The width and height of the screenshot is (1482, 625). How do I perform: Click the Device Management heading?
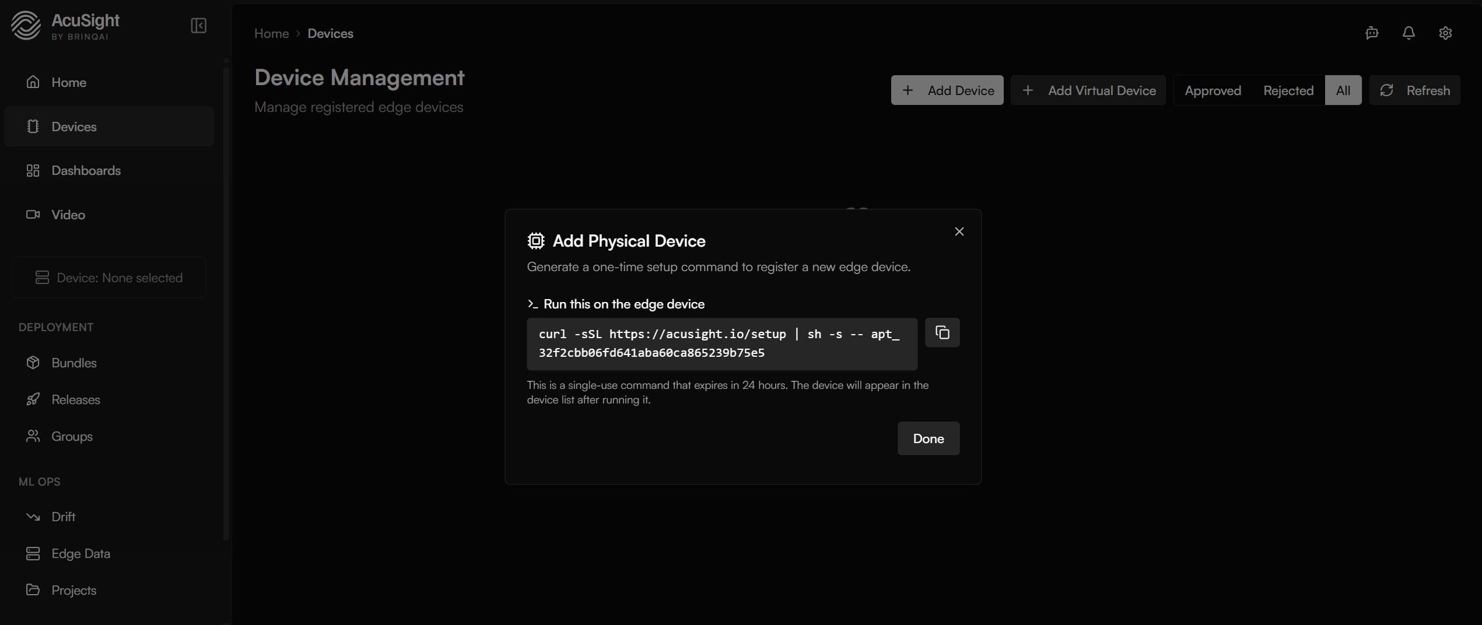(x=359, y=78)
